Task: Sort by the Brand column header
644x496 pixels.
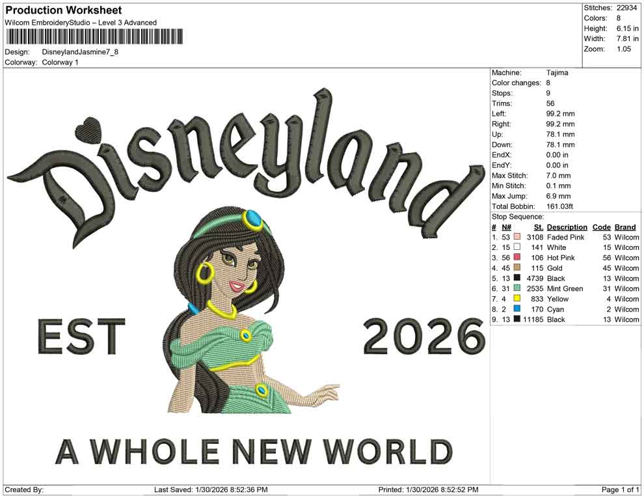Action: [624, 227]
